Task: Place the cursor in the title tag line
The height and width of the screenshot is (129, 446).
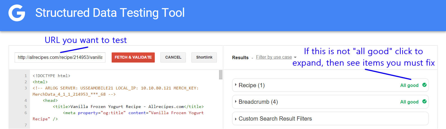Action: pos(128,107)
